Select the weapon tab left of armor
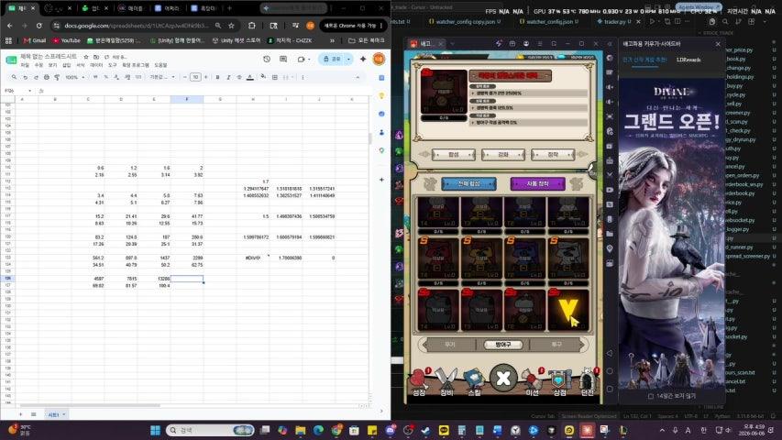 pos(450,345)
